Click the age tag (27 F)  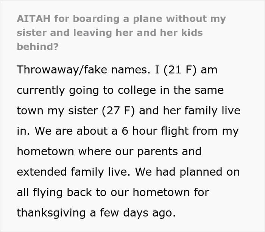118,111
